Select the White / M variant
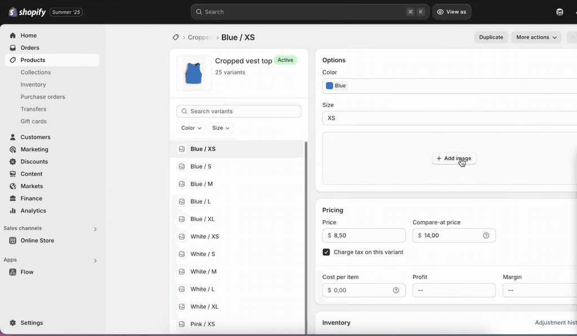The image size is (577, 336). (205, 271)
